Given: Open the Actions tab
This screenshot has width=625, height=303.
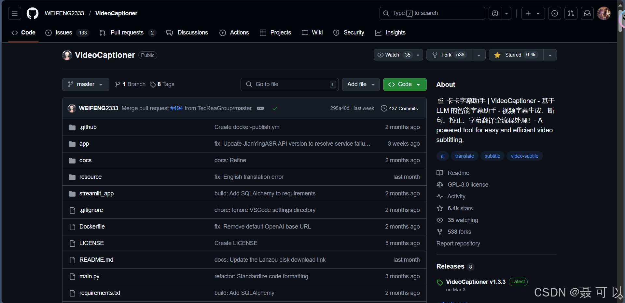Looking at the screenshot, I should coord(234,33).
